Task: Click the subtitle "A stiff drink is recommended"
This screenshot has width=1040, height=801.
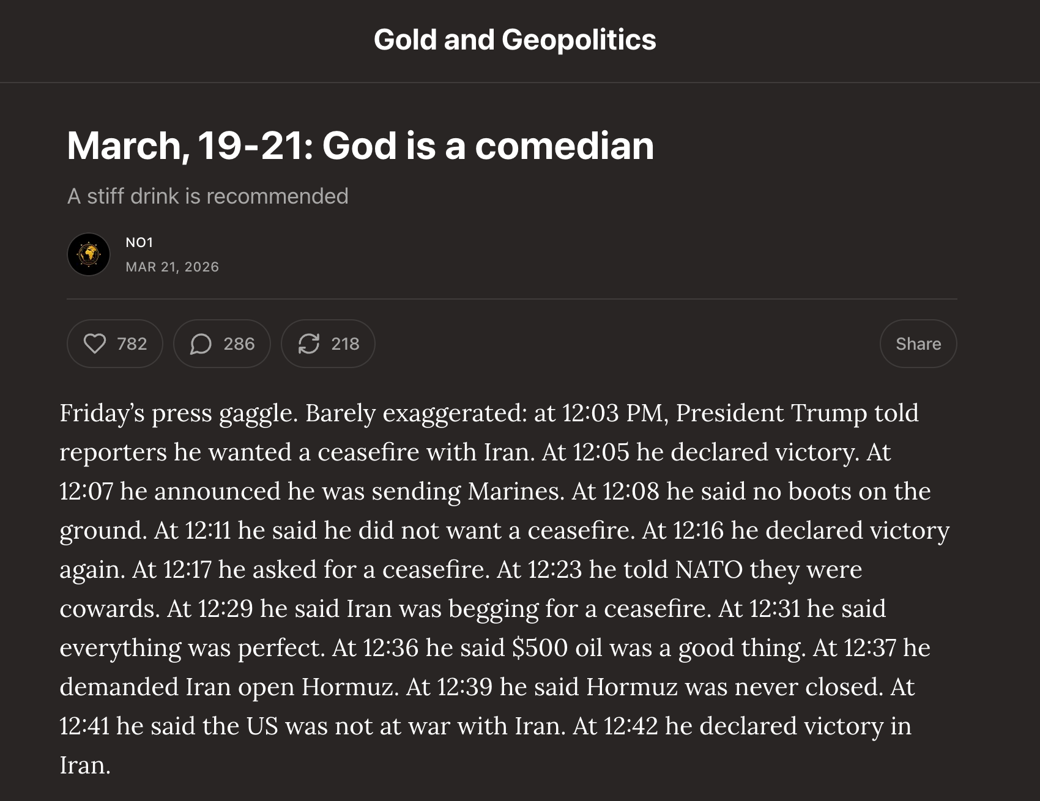Action: click(x=207, y=196)
